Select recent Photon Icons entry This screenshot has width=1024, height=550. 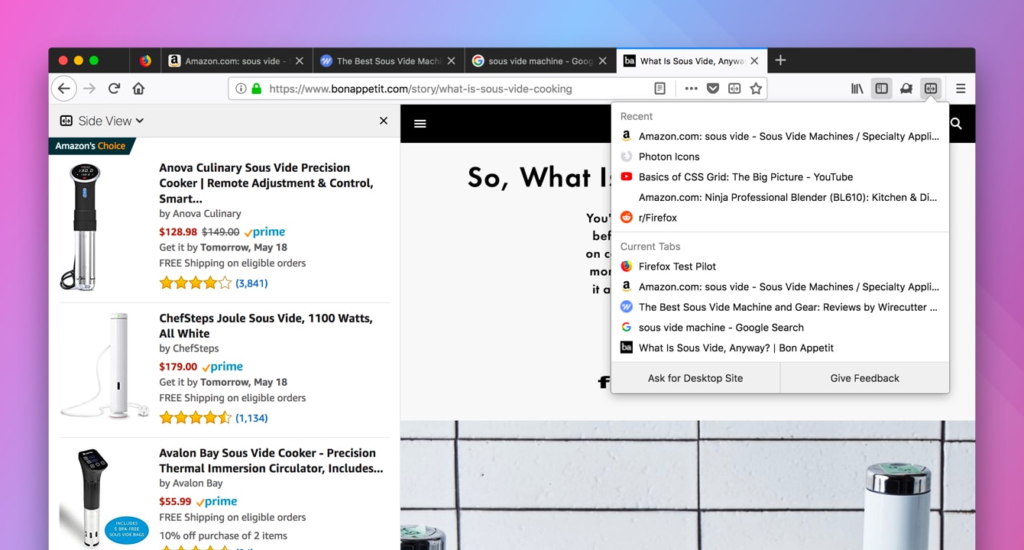point(780,157)
